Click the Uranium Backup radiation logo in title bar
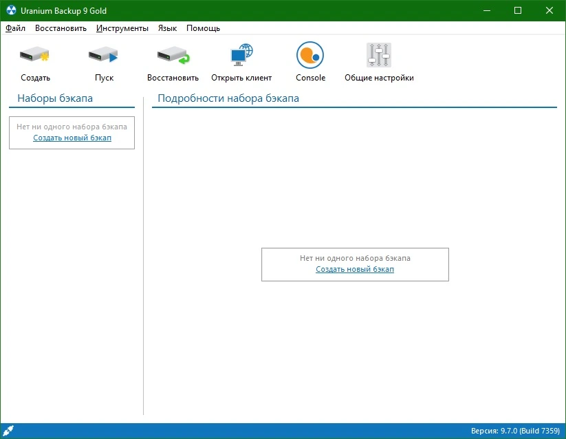Viewport: 566px width, 439px height. pos(11,10)
